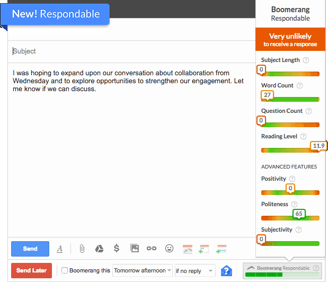
Task: Click the formatting options text icon
Action: pos(60,249)
